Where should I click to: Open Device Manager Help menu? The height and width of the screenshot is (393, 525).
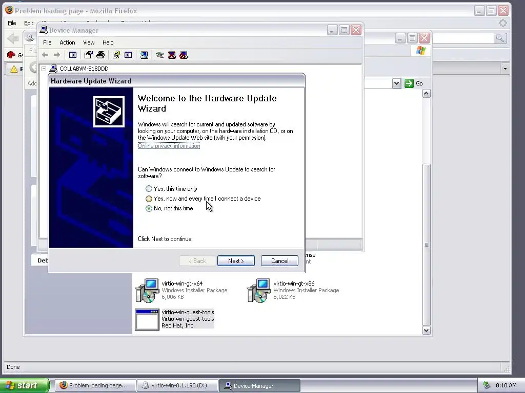click(x=108, y=42)
